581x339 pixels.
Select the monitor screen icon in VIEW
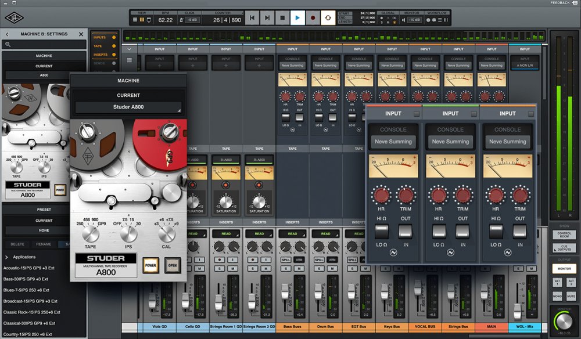tap(149, 20)
